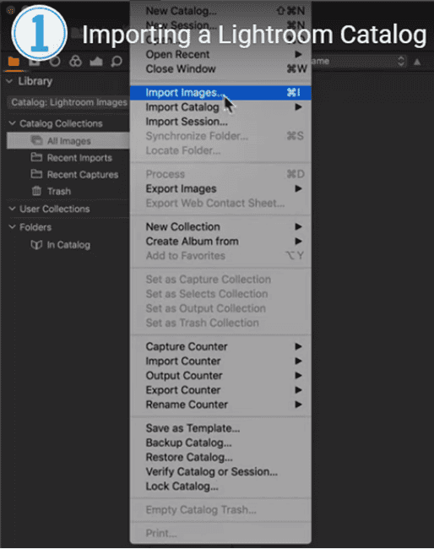Choose New Catalog menu entry
The height and width of the screenshot is (549, 434).
tap(220, 11)
